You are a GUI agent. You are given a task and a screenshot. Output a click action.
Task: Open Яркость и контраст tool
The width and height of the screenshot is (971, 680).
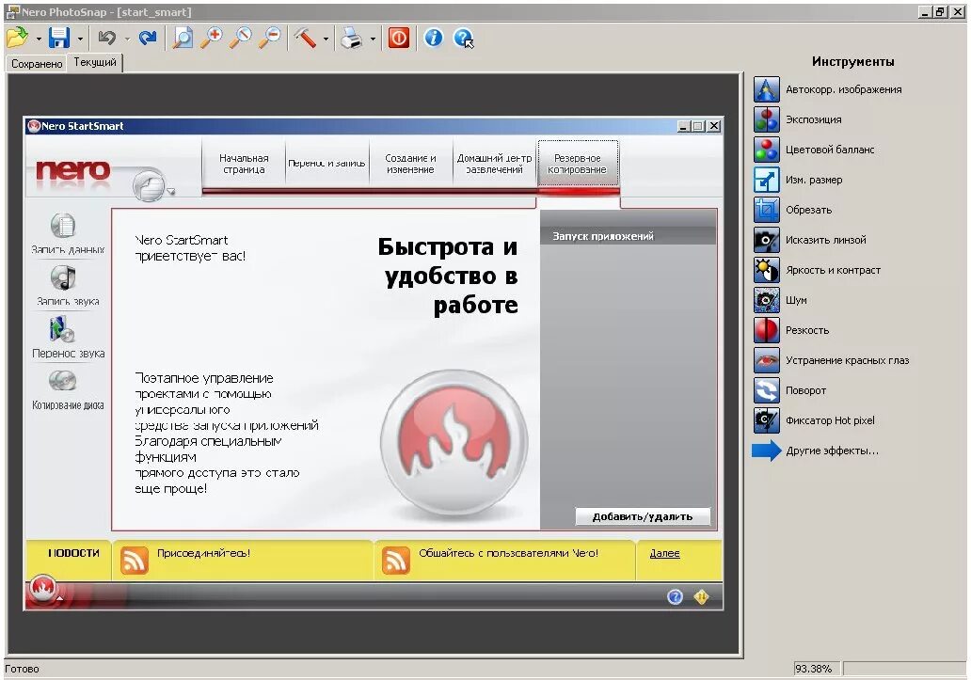click(x=818, y=270)
